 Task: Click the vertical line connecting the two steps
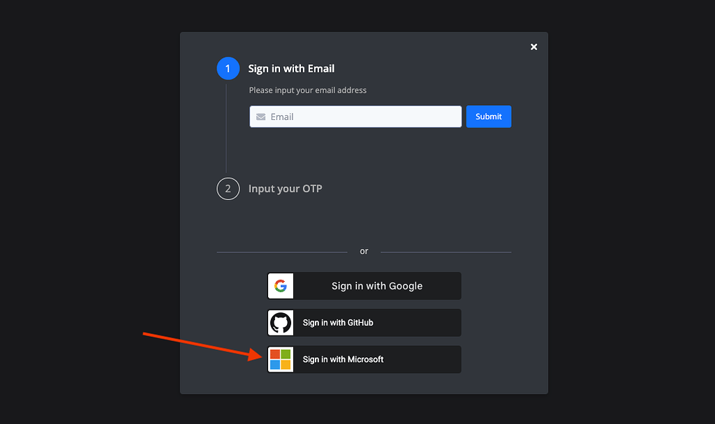(x=228, y=126)
